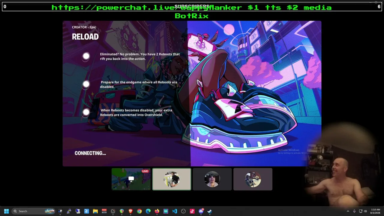Image resolution: width=384 pixels, height=216 pixels.
Task: Open Visual Studio Code from taskbar
Action: click(175, 211)
